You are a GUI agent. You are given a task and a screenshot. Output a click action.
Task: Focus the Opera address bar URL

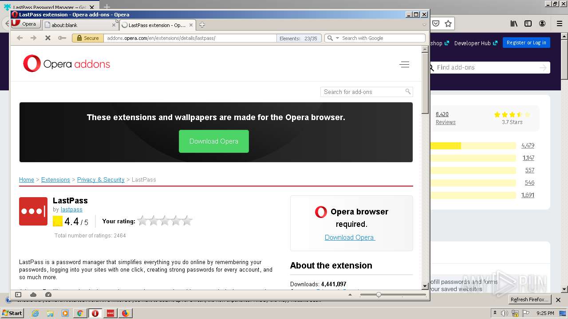(190, 38)
